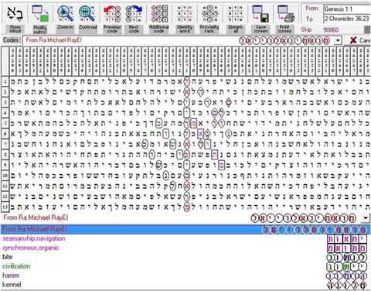371x291 pixels.
Task: Expand the lower code selector dropdown
Action: (365, 218)
